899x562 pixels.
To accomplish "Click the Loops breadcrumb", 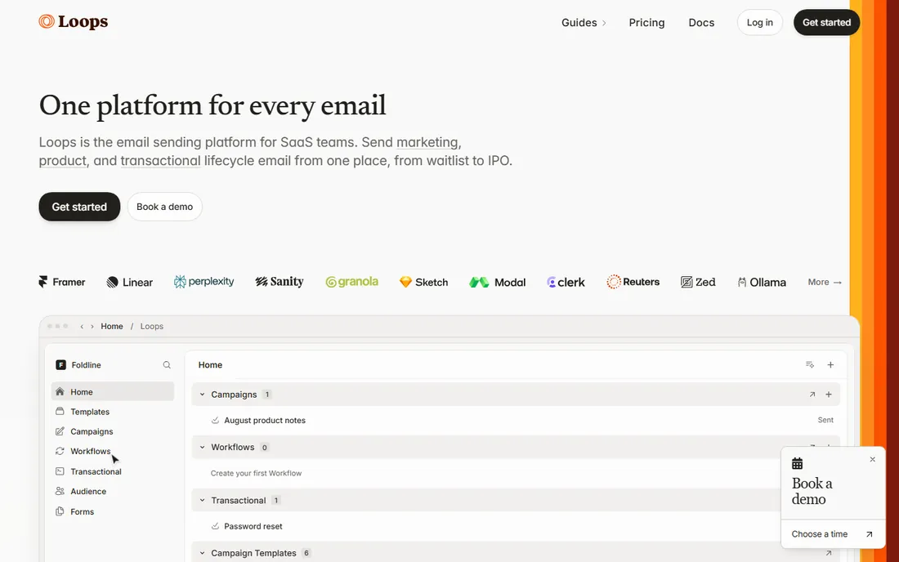I will (152, 326).
